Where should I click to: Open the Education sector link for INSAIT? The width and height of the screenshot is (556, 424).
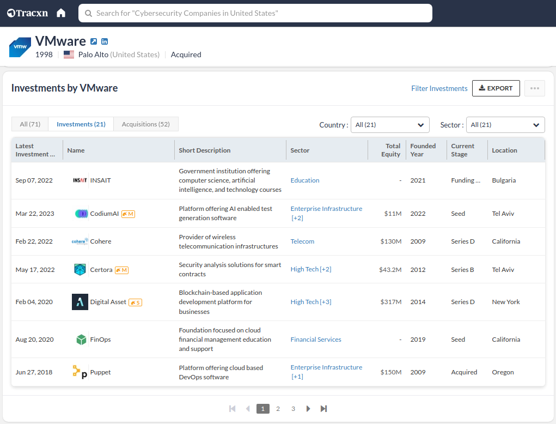pyautogui.click(x=305, y=180)
